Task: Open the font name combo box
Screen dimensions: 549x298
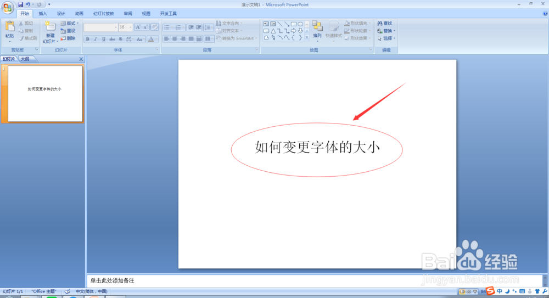Action: (x=100, y=27)
